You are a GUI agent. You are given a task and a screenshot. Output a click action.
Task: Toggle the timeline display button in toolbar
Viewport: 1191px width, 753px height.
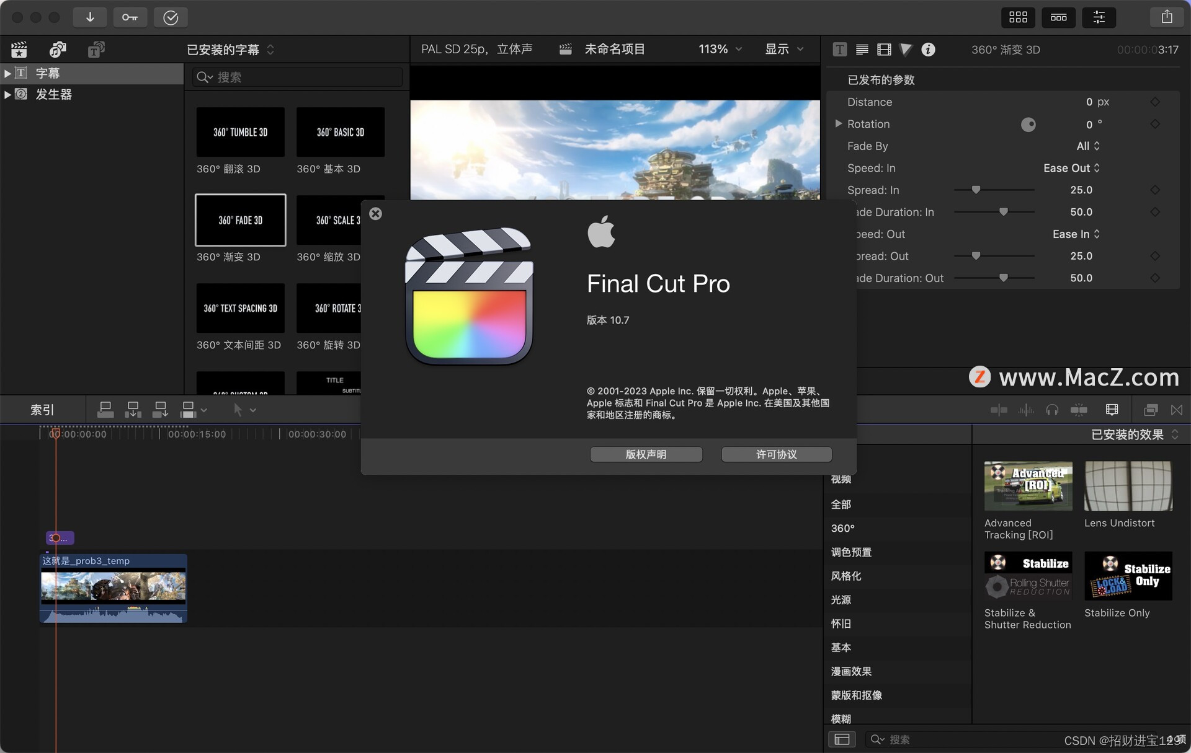pos(1058,17)
